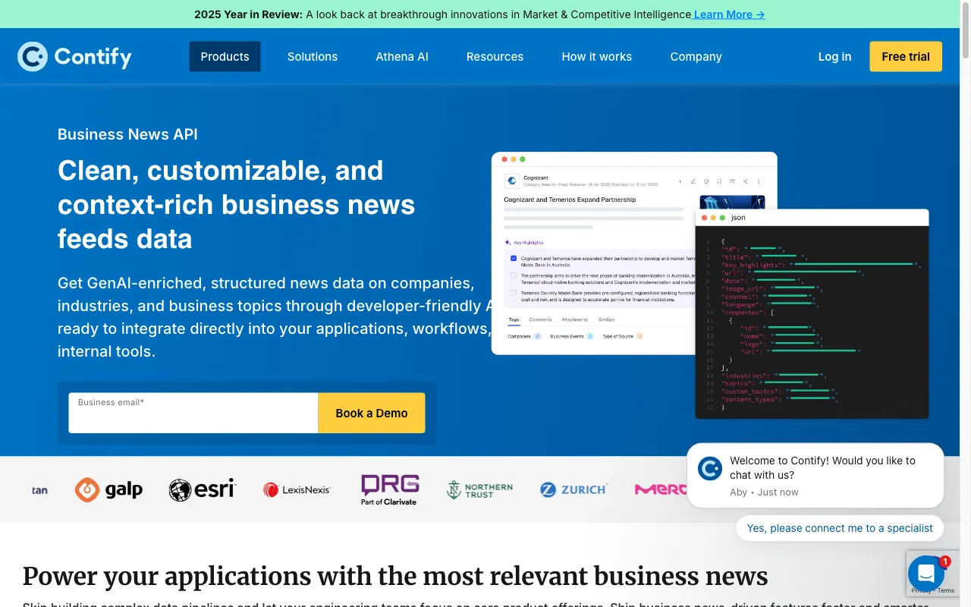The width and height of the screenshot is (971, 607).
Task: Click the three-dot more icon in article mockup
Action: tap(759, 181)
